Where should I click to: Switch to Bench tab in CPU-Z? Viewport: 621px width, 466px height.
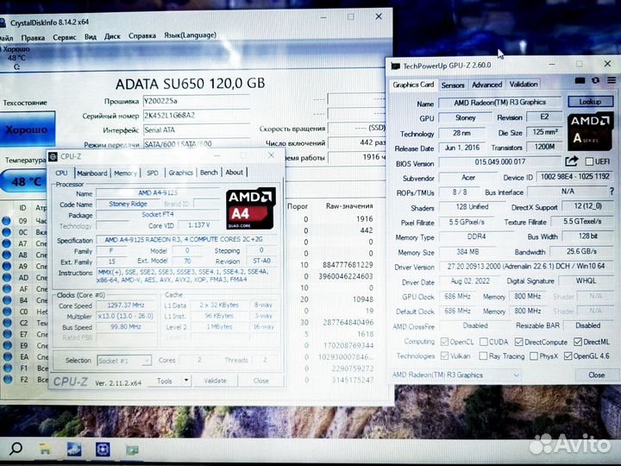pyautogui.click(x=209, y=173)
